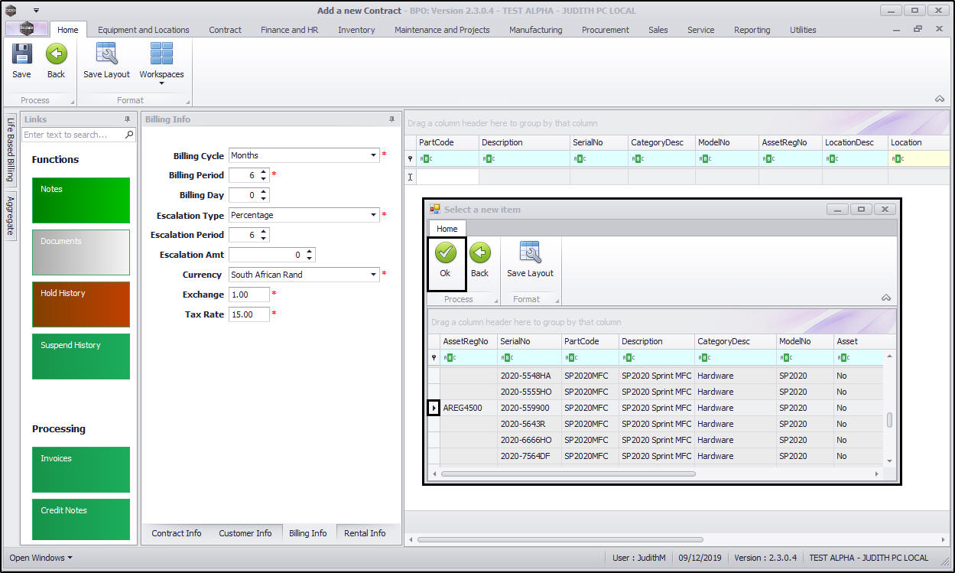Click the BPO application logo button
The height and width of the screenshot is (573, 955).
click(28, 28)
